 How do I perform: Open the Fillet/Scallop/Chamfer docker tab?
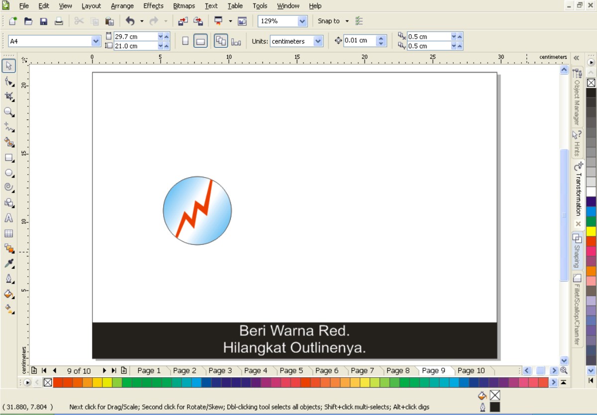pos(577,310)
